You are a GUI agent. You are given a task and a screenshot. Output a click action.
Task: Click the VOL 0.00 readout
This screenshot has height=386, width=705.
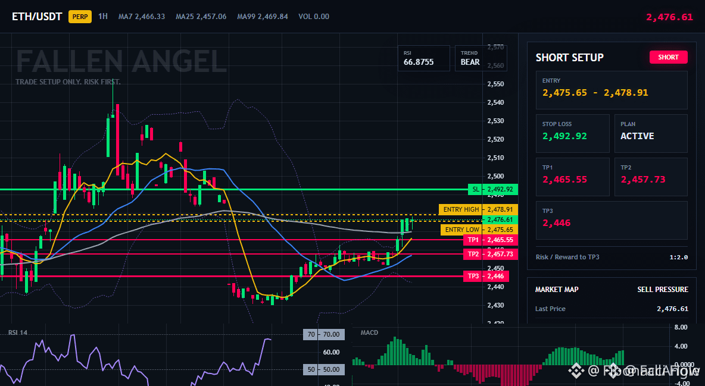click(x=314, y=17)
